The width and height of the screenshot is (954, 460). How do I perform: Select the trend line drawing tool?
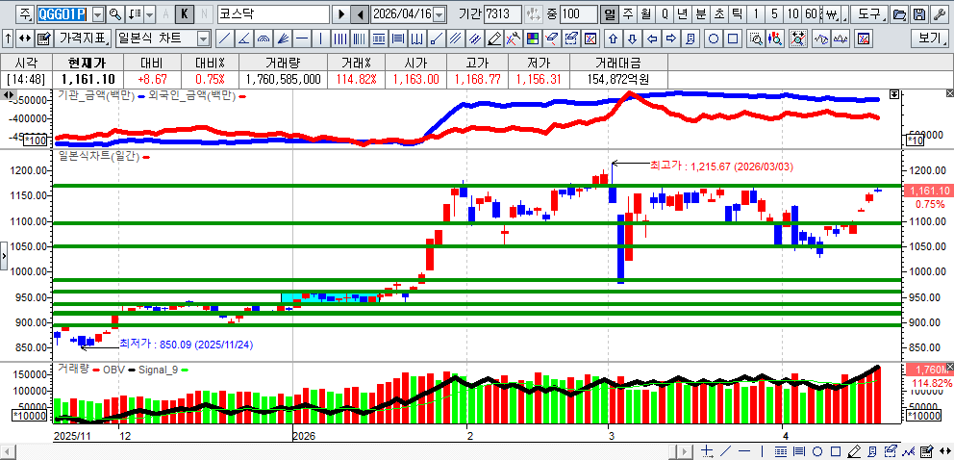[224, 38]
